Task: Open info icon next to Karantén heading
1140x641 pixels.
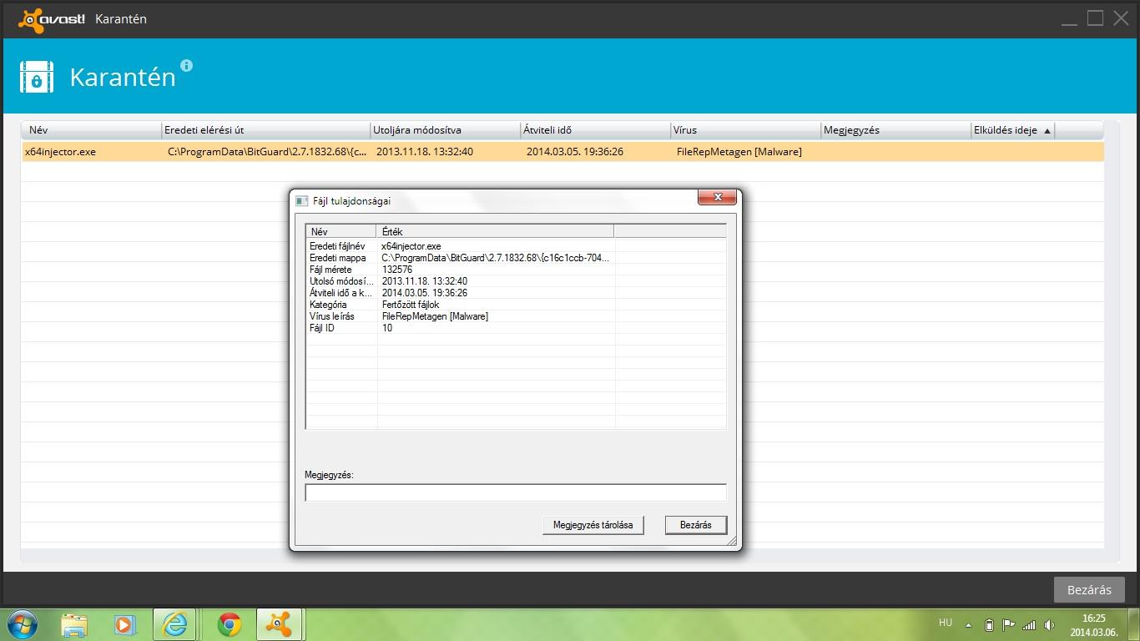Action: pyautogui.click(x=186, y=65)
